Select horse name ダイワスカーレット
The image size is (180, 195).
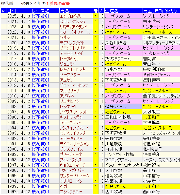(74, 112)
